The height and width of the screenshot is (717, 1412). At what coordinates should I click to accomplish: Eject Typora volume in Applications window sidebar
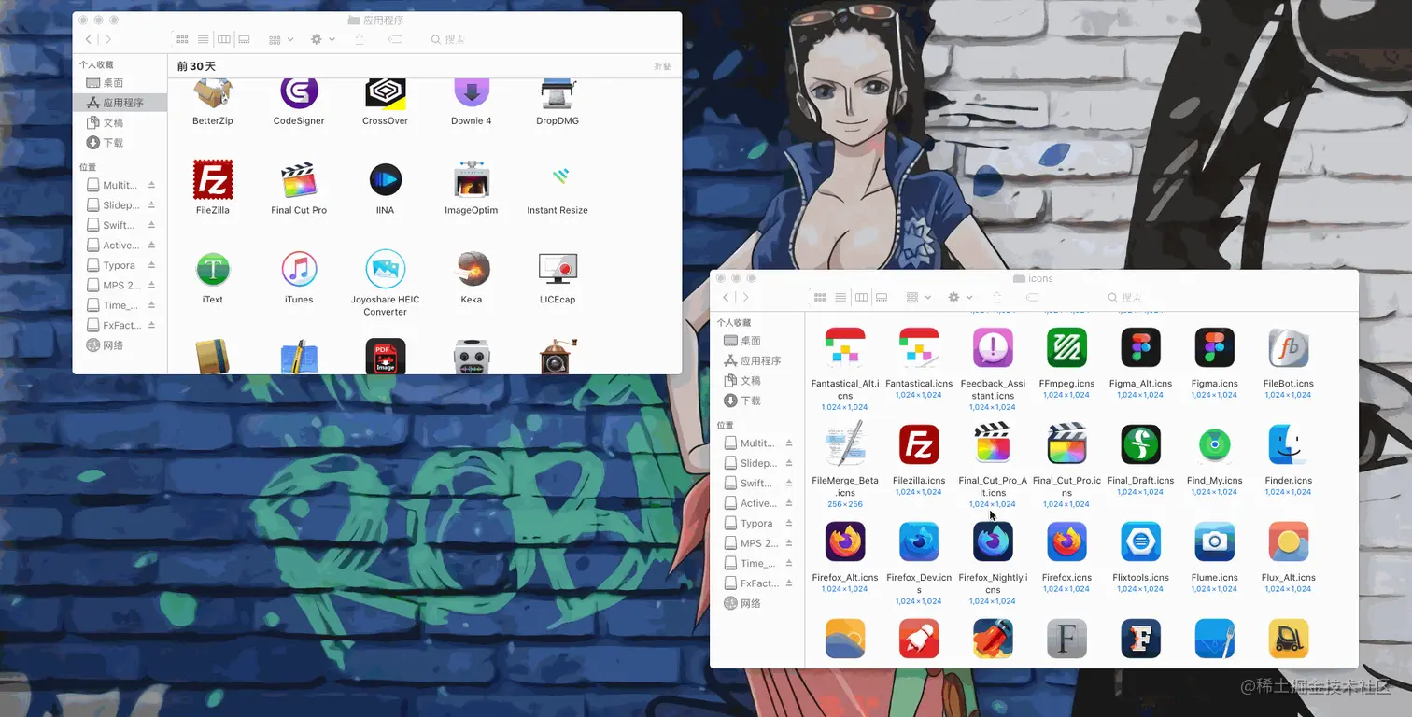pos(151,265)
